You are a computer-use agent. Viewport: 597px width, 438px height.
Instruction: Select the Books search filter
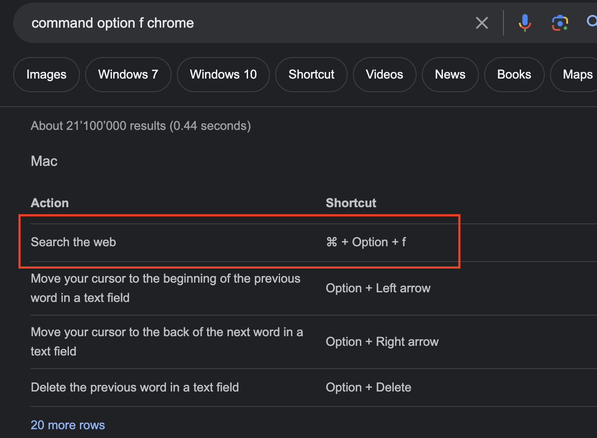click(x=514, y=74)
